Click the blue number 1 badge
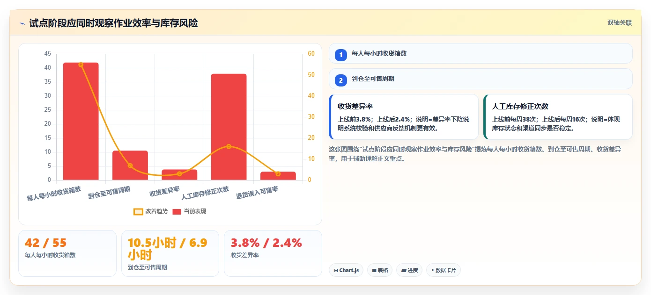 [x=341, y=55]
